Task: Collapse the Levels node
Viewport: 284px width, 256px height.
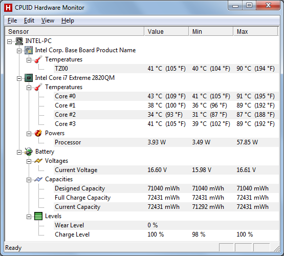Action: pos(29,217)
